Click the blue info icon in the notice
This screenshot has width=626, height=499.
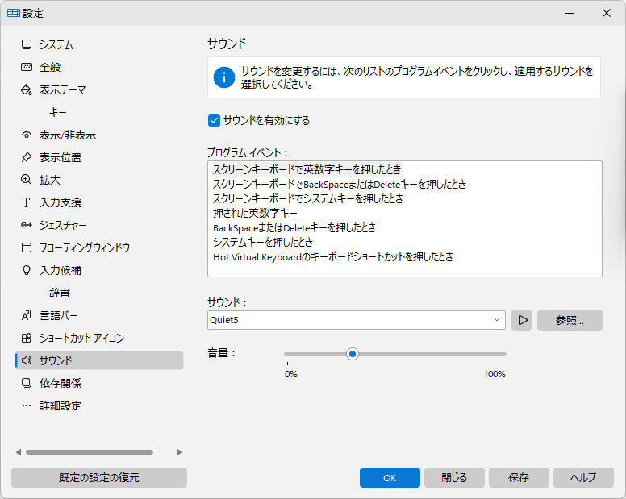pyautogui.click(x=224, y=77)
